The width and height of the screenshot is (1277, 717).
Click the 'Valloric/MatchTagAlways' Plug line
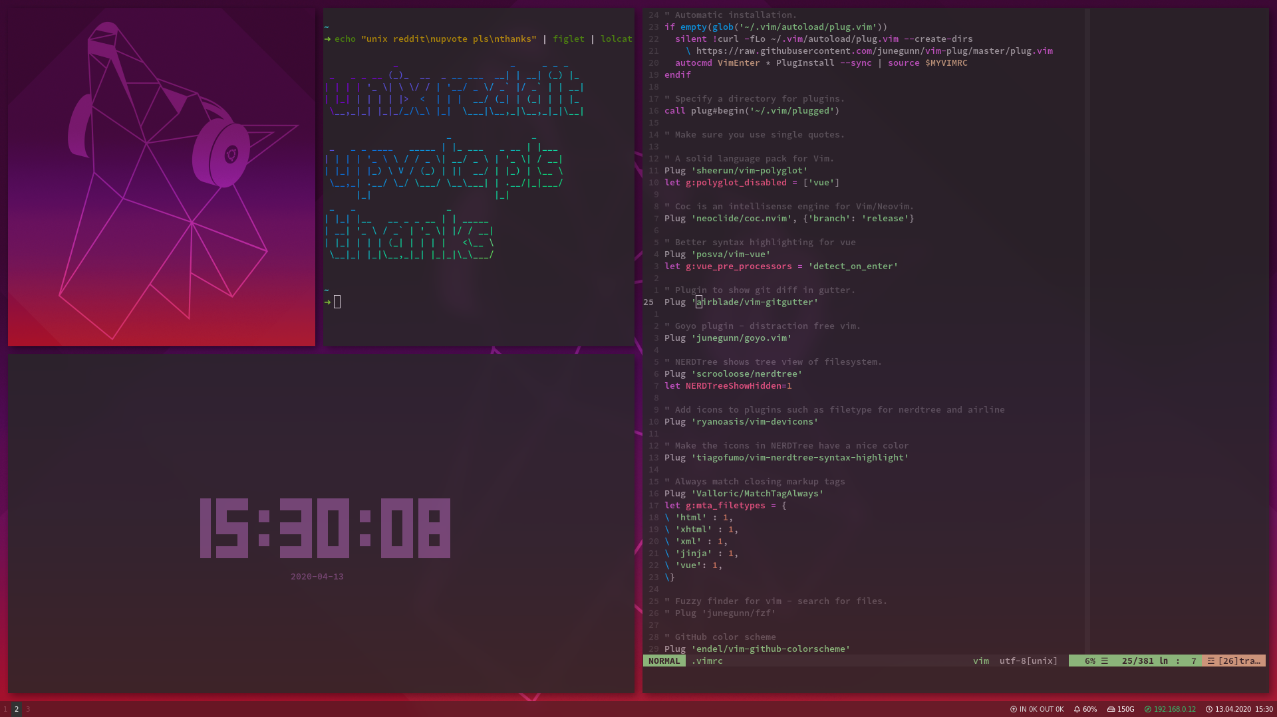coord(744,493)
